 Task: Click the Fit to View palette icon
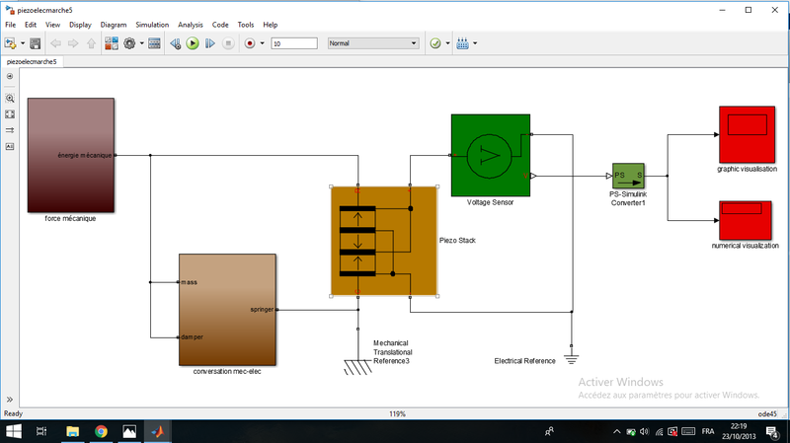[x=10, y=114]
